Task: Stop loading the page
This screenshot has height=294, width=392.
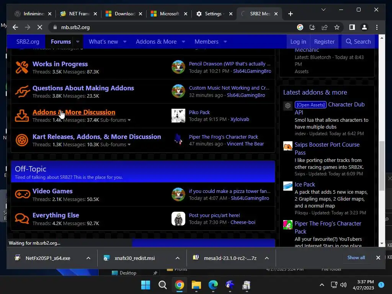Action: point(40,27)
